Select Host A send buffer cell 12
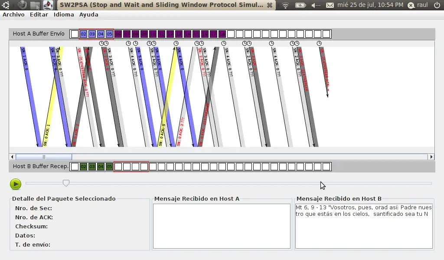 click(170, 34)
